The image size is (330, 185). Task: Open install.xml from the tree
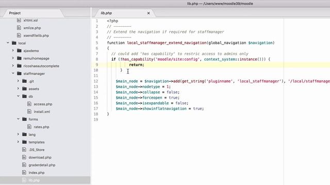point(42,112)
